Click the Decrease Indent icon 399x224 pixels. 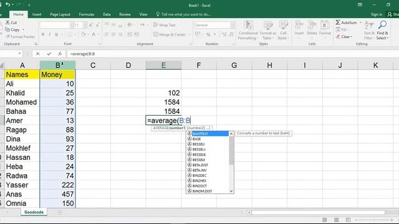click(130, 34)
